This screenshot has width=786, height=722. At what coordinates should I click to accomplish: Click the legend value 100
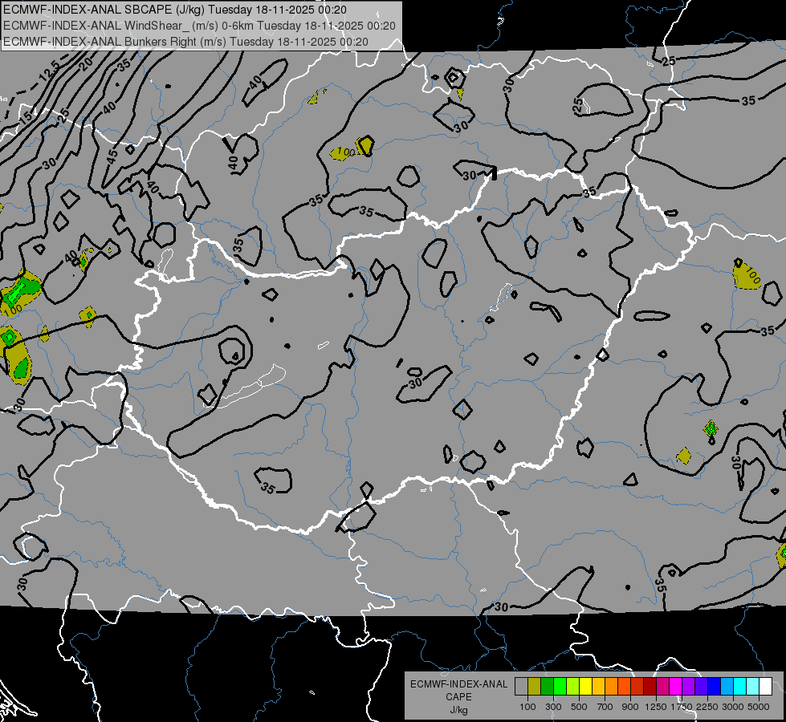(527, 707)
